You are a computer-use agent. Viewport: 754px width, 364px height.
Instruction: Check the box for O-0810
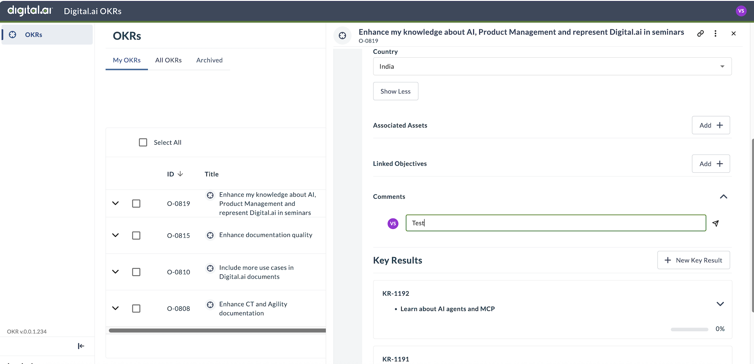[136, 272]
